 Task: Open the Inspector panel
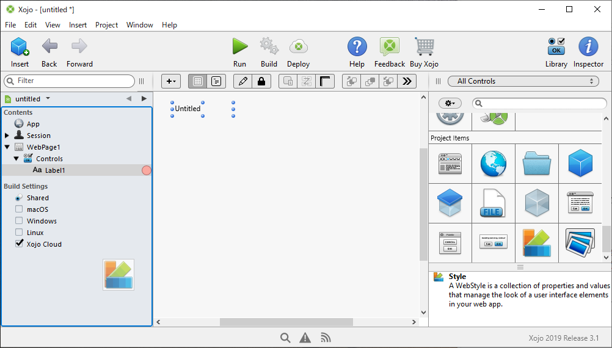click(x=588, y=46)
